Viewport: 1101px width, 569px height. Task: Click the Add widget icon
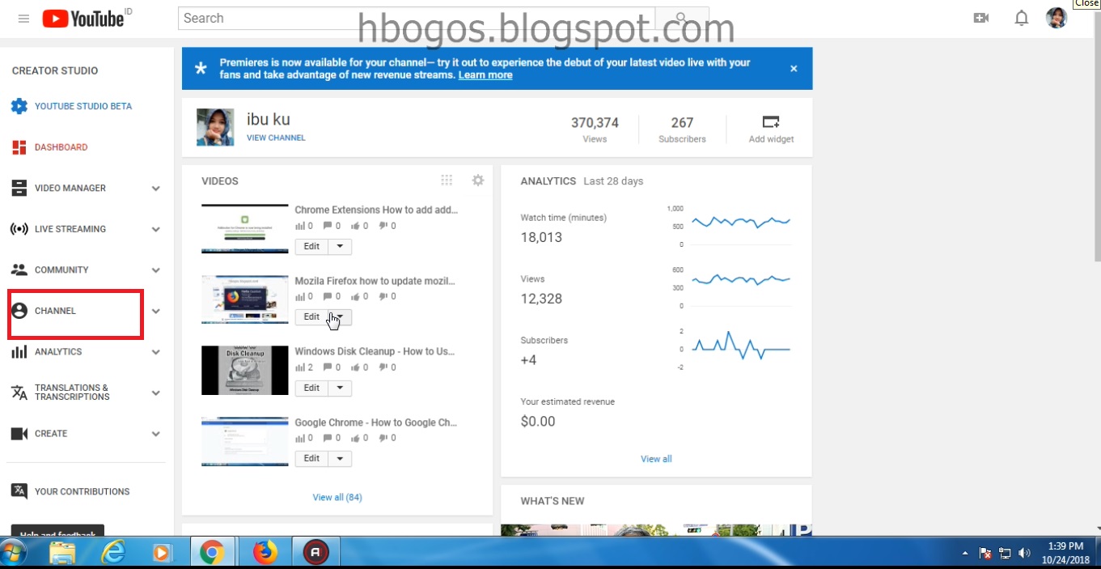771,121
